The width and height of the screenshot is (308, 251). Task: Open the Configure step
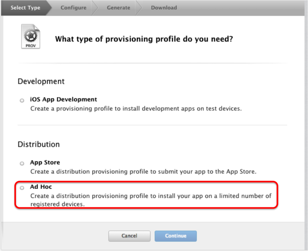[73, 7]
